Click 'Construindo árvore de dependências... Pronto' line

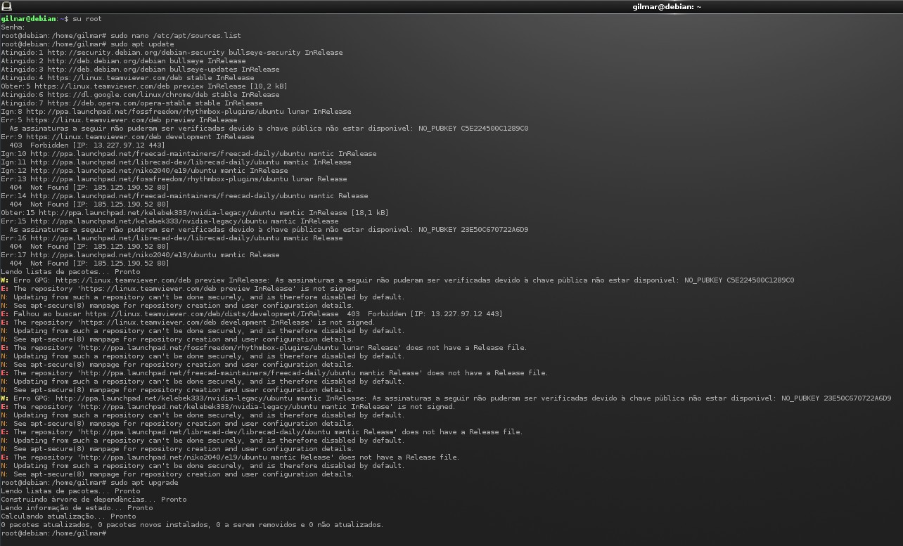coord(94,499)
